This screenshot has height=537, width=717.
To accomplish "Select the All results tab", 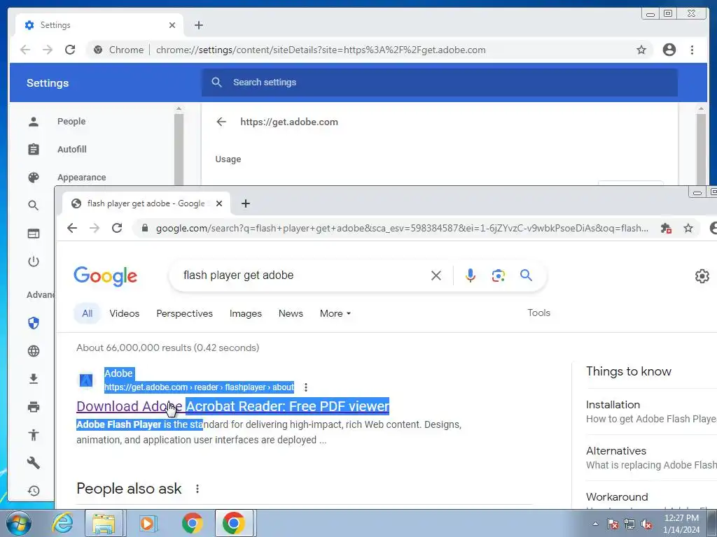I will [x=87, y=314].
